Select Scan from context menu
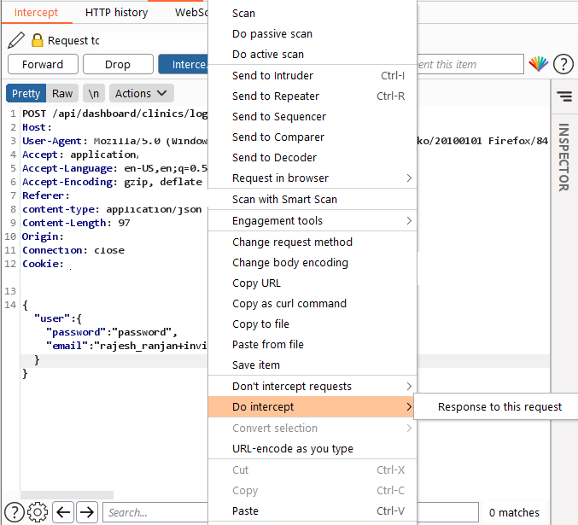This screenshot has height=525, width=578. (x=312, y=14)
